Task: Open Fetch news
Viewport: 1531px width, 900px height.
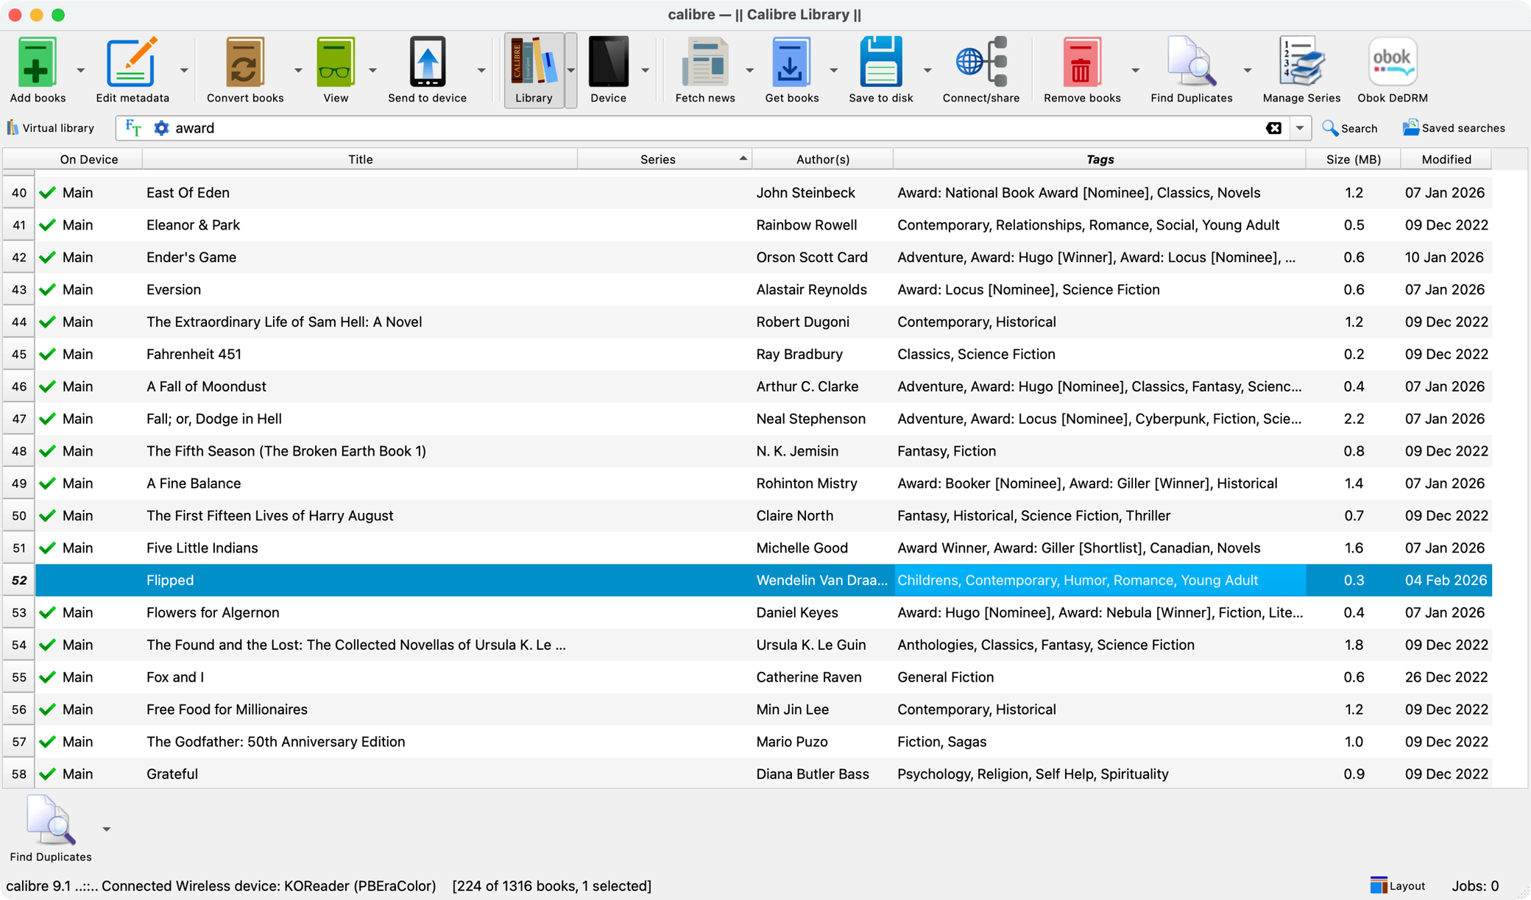Action: pos(704,63)
